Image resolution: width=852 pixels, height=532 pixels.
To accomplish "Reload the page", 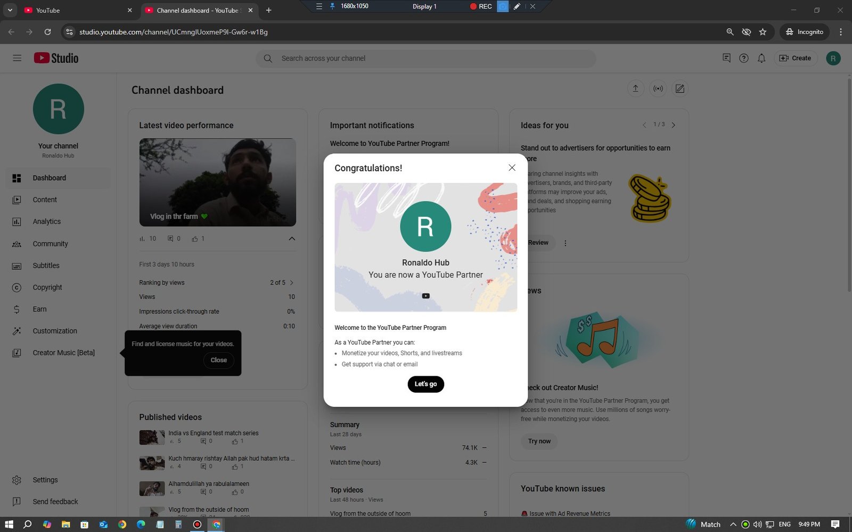I will (47, 32).
